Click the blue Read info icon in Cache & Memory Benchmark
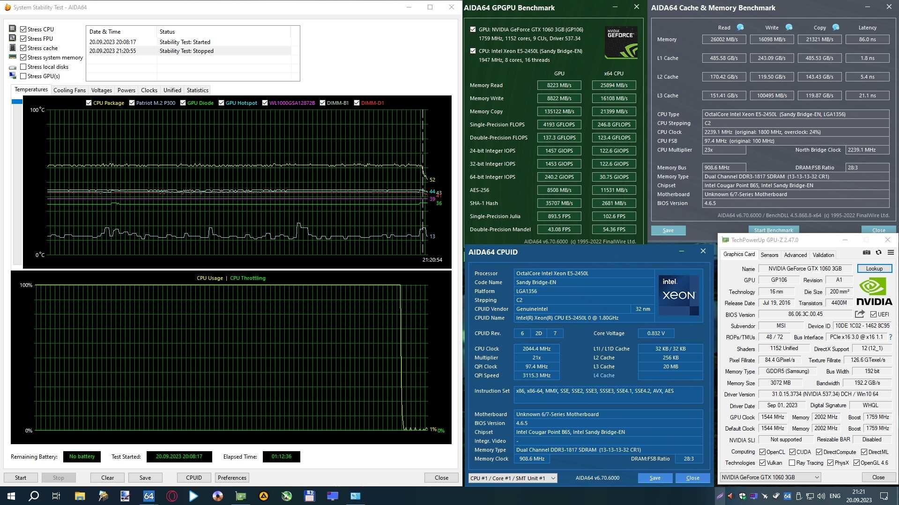The image size is (899, 505). click(740, 27)
